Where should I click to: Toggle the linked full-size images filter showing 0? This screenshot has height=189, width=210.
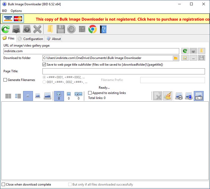click(59, 96)
